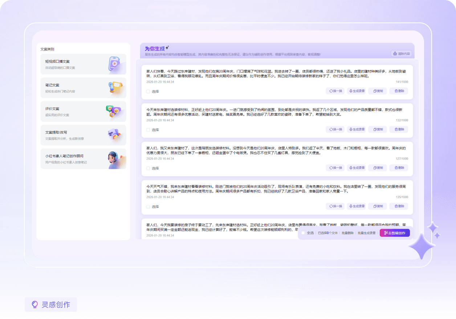Screen dimensions: 456x319
Task: Click the 评价文案 chat bubbles icon
Action: coord(113,111)
